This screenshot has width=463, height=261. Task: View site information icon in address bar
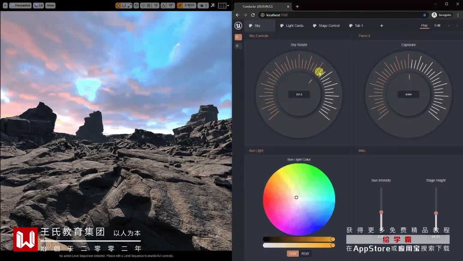coord(262,15)
